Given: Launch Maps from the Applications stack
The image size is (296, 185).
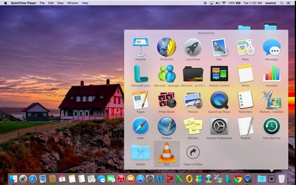Looking at the screenshot, I should point(245,47).
